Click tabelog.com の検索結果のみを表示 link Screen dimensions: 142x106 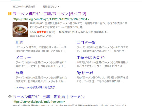(x=35, y=87)
